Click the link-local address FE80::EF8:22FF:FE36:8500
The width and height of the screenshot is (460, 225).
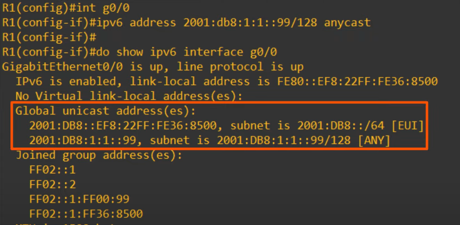[x=357, y=81]
